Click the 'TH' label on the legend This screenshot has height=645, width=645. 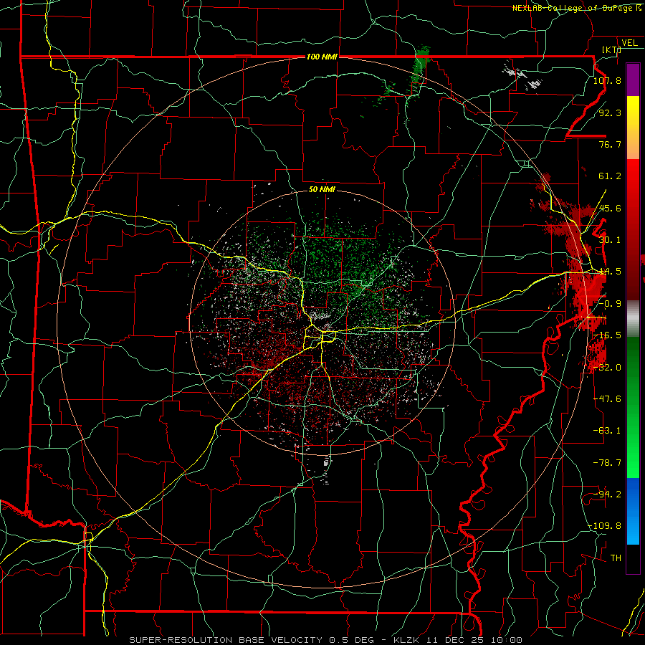(x=616, y=558)
